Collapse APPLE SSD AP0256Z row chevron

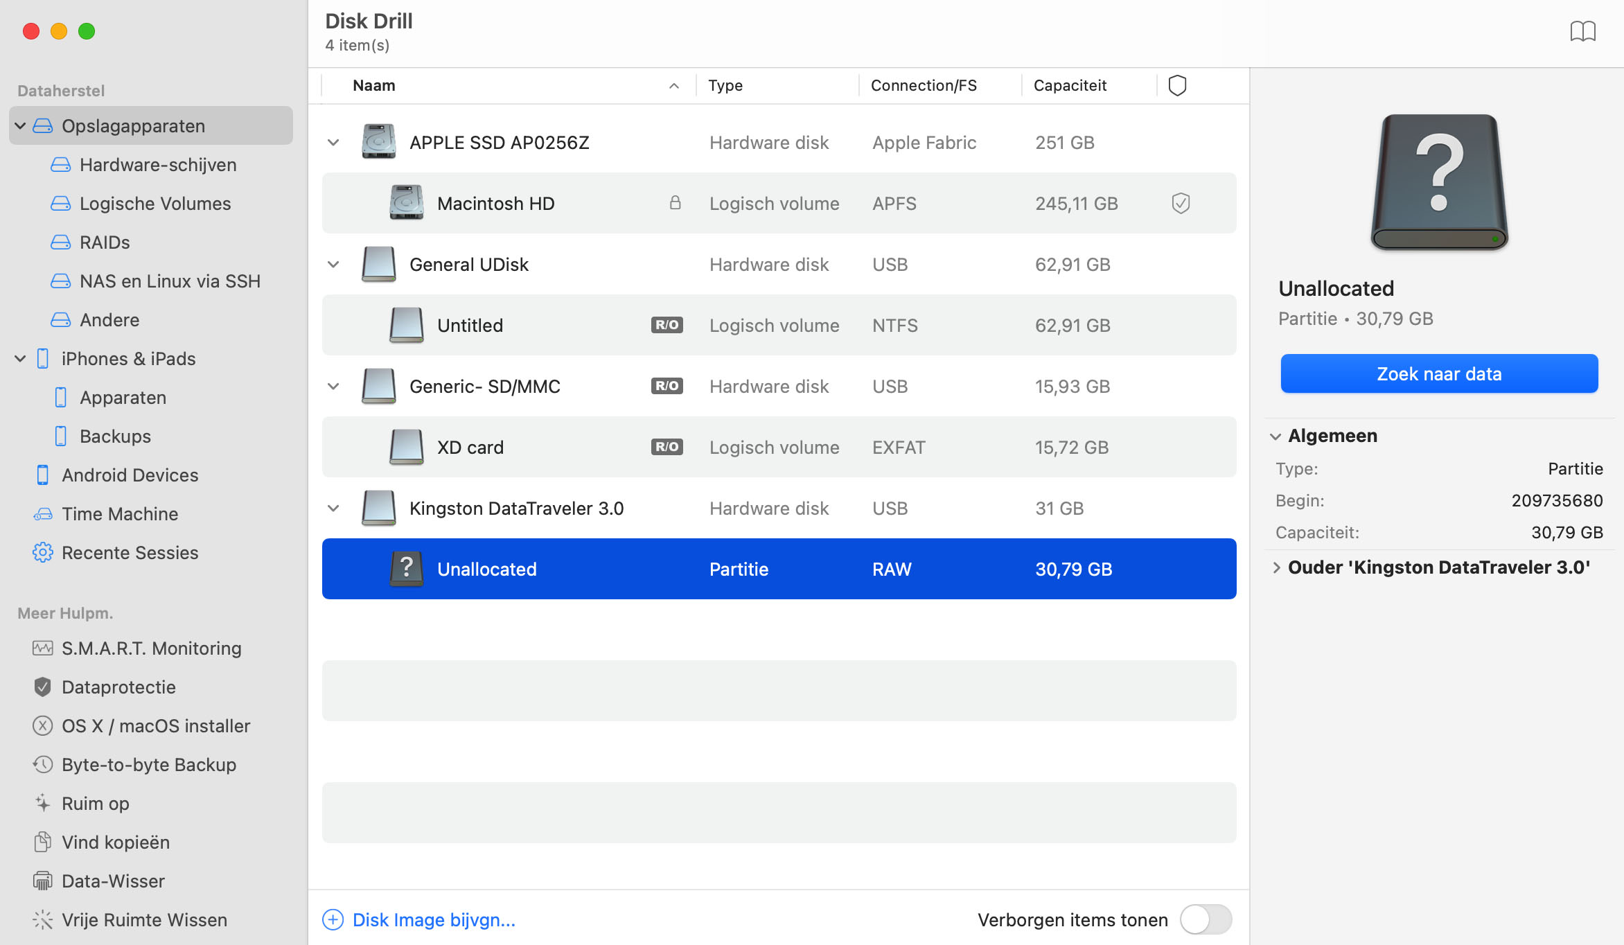333,142
